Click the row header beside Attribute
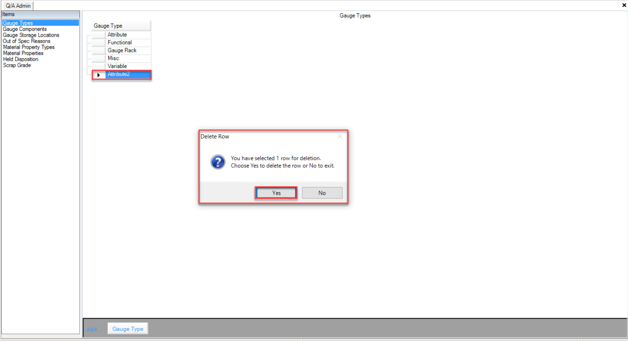 coord(99,35)
